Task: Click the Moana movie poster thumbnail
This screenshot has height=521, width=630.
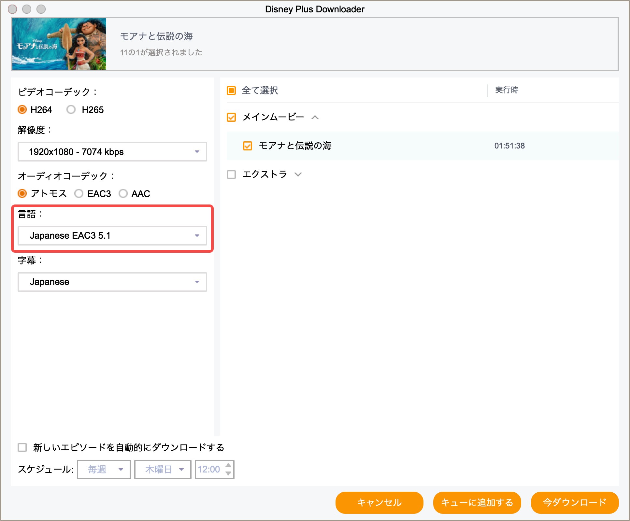Action: pyautogui.click(x=59, y=44)
